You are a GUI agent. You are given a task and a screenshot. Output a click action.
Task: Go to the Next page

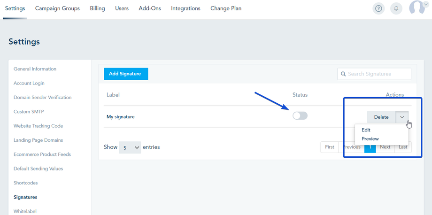pyautogui.click(x=385, y=147)
